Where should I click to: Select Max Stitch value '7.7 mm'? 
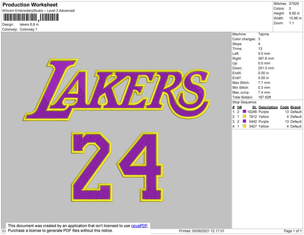(x=264, y=83)
